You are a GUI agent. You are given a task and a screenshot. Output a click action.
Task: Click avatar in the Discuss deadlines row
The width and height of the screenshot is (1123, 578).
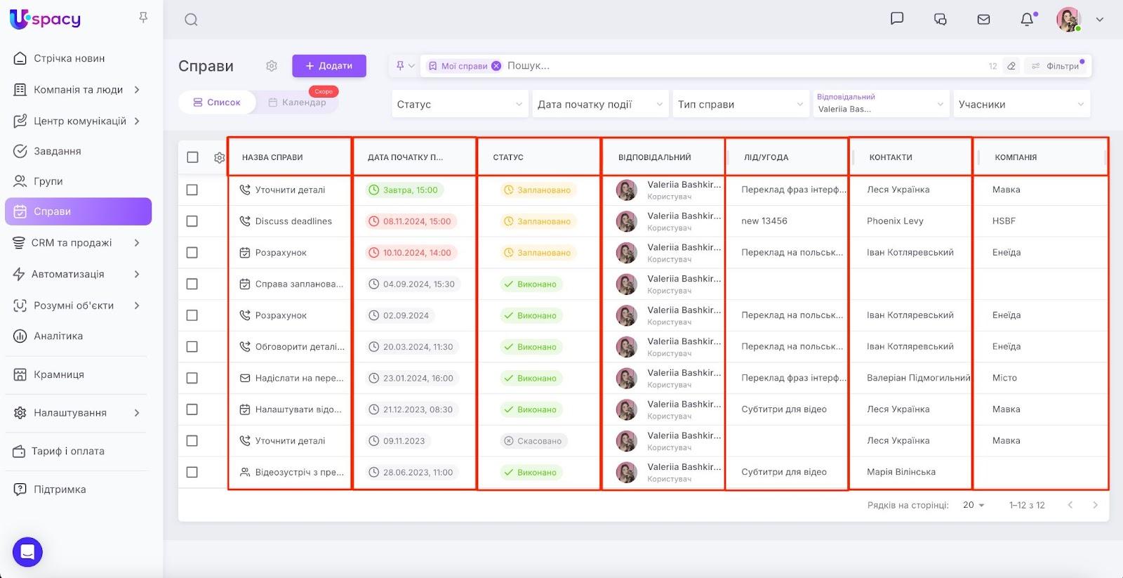(x=626, y=221)
